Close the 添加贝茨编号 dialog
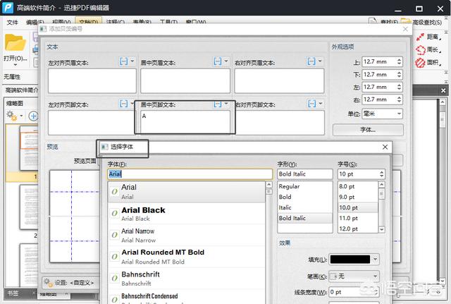 [x=406, y=29]
